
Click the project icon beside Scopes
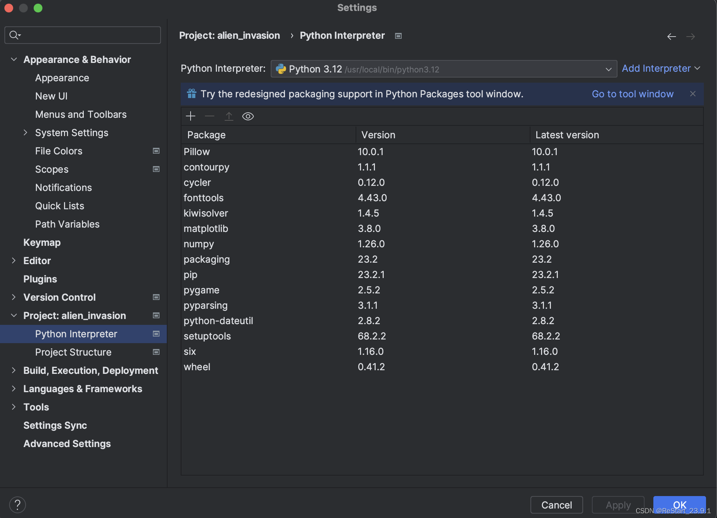tap(156, 169)
